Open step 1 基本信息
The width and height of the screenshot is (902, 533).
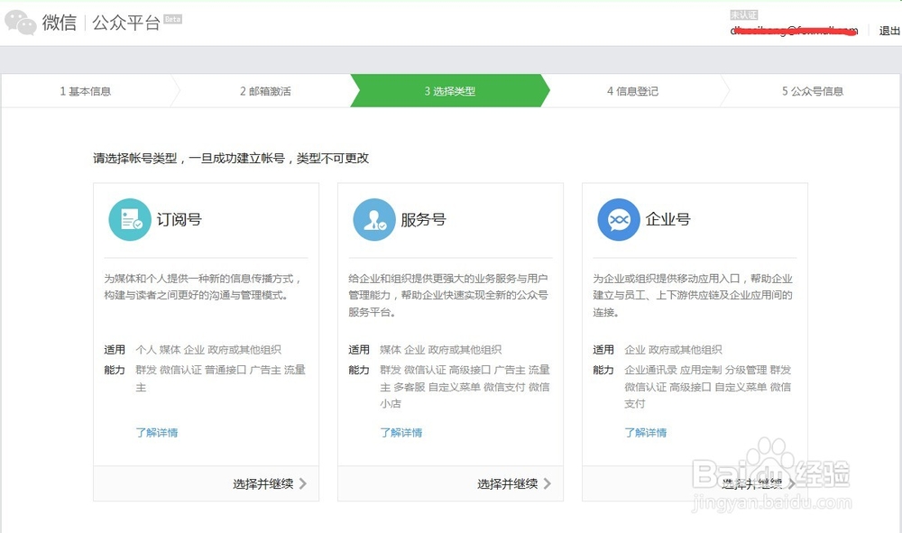click(x=86, y=91)
